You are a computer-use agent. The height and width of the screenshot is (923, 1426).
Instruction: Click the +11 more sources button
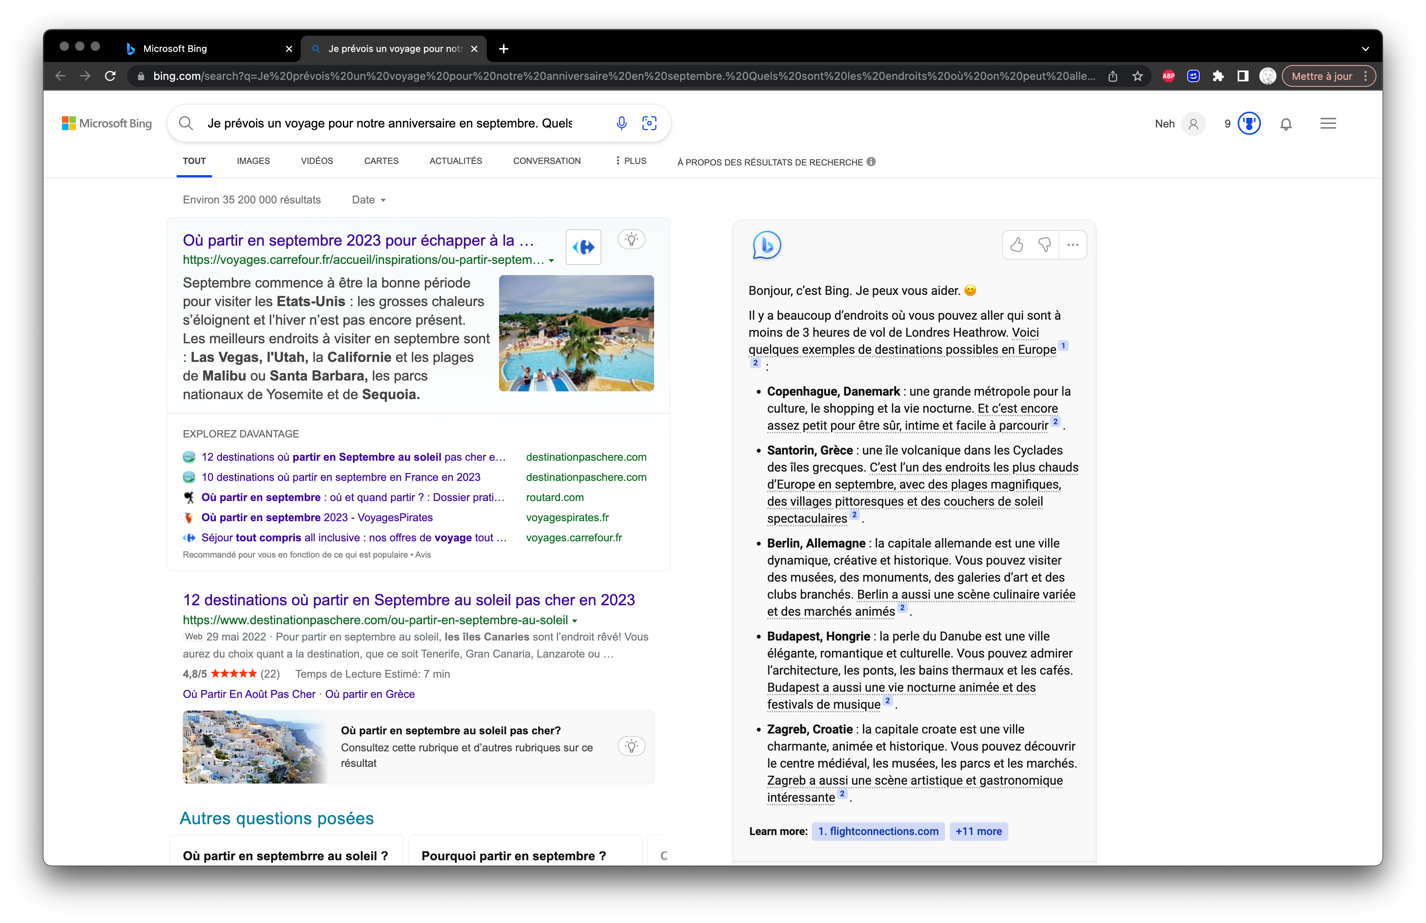pos(978,832)
